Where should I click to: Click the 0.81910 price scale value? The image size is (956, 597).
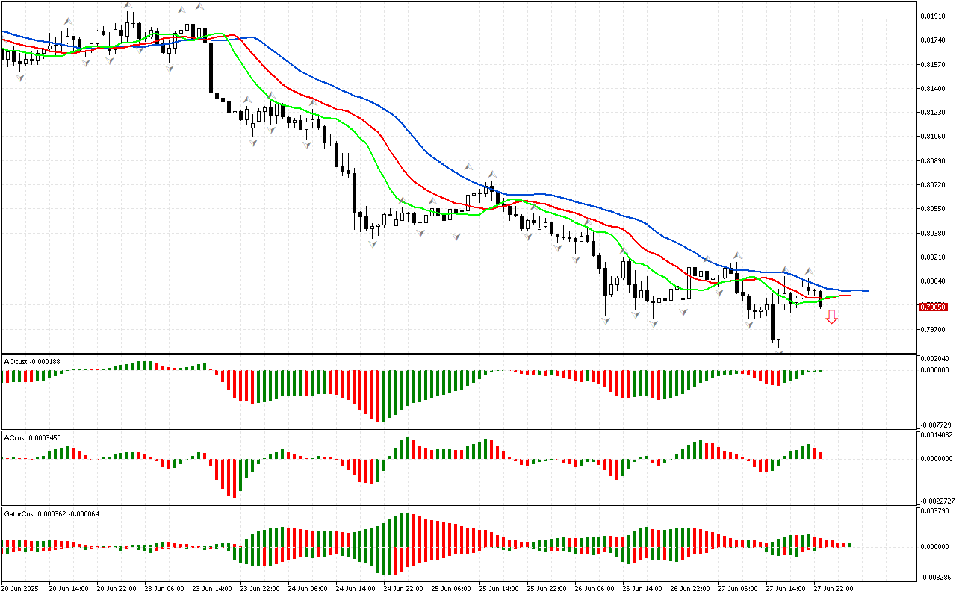click(933, 16)
